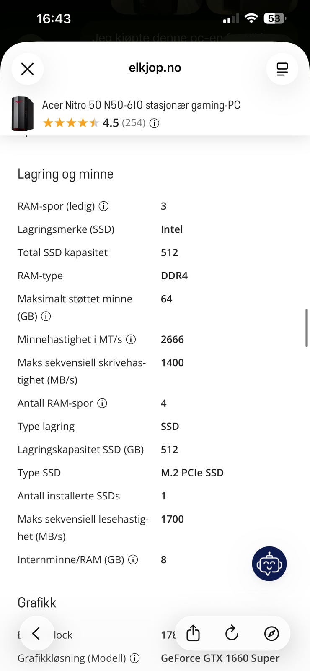The height and width of the screenshot is (671, 310).
Task: Go back with the left chevron button
Action: click(37, 633)
